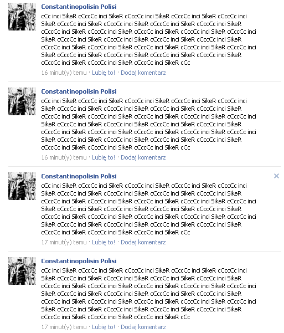Click the third post's 17 minut(y) temu timestamp
Screen dimensions: 284x333
tap(64, 242)
